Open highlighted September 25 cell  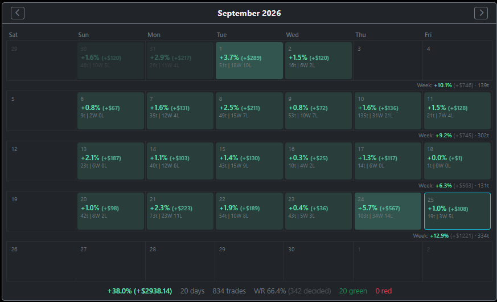(457, 211)
